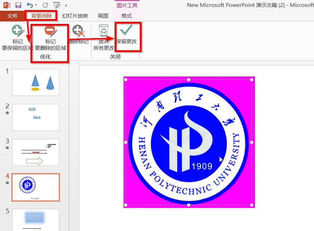Select slide 5 thumbnail with the blue rectangle
Image resolution: width=314 pixels, height=231 pixels.
point(36,220)
